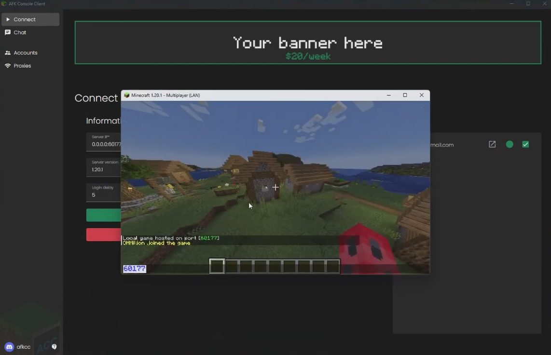Click the Discord icon next to afkcc
The image size is (551, 355).
click(10, 347)
